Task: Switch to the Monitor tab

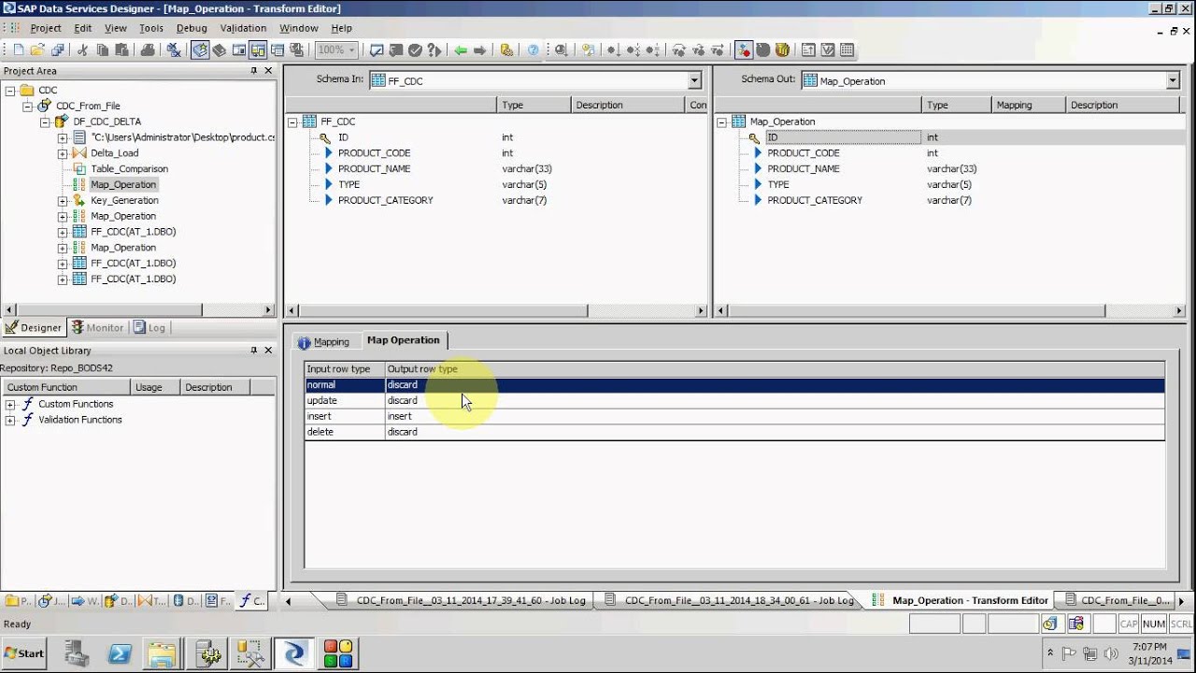Action: 97,328
